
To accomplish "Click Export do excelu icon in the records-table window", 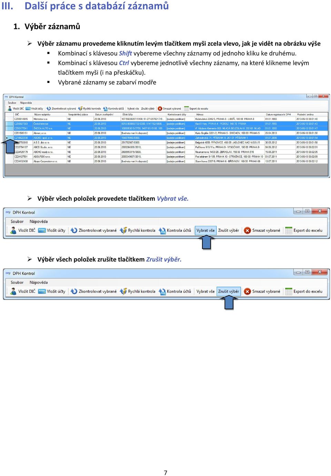I will pos(187,108).
